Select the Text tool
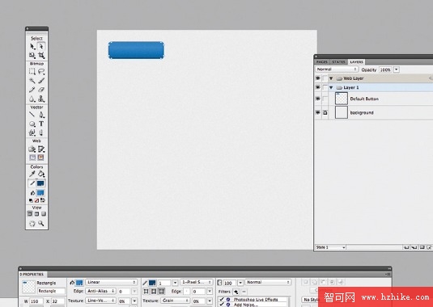The image size is (433, 307). [41, 124]
